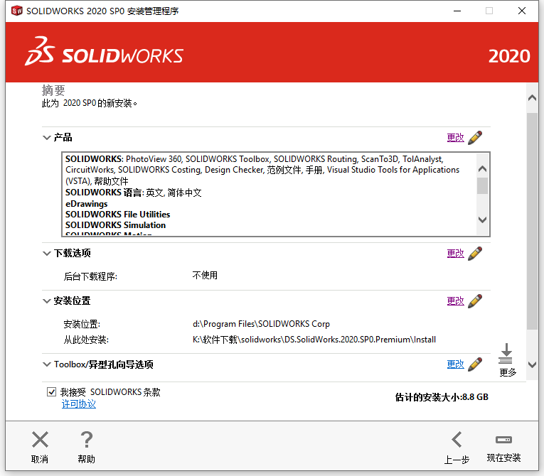Go back using the 上一步 arrow
544x476 pixels.
coord(457,440)
